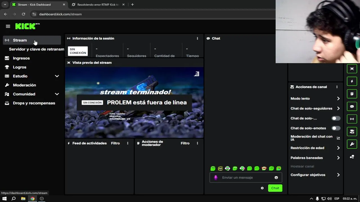This screenshot has height=202, width=360.
Task: Toggle activity feed lightning widget icon
Action: coord(352,81)
